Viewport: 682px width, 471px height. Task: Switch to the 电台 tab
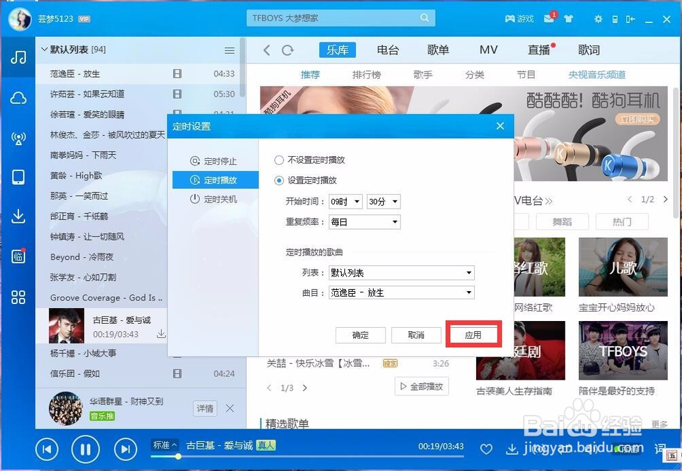387,49
